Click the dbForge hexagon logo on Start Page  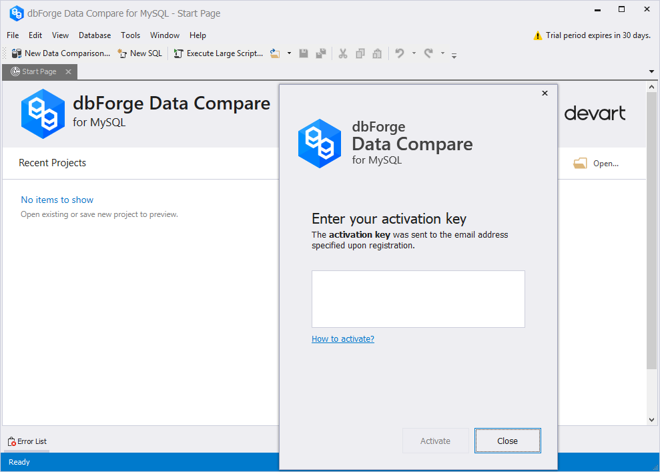(x=43, y=113)
